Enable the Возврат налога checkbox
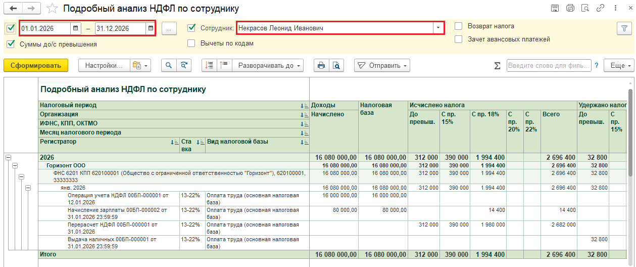This screenshot has height=267, width=636. coord(459,26)
